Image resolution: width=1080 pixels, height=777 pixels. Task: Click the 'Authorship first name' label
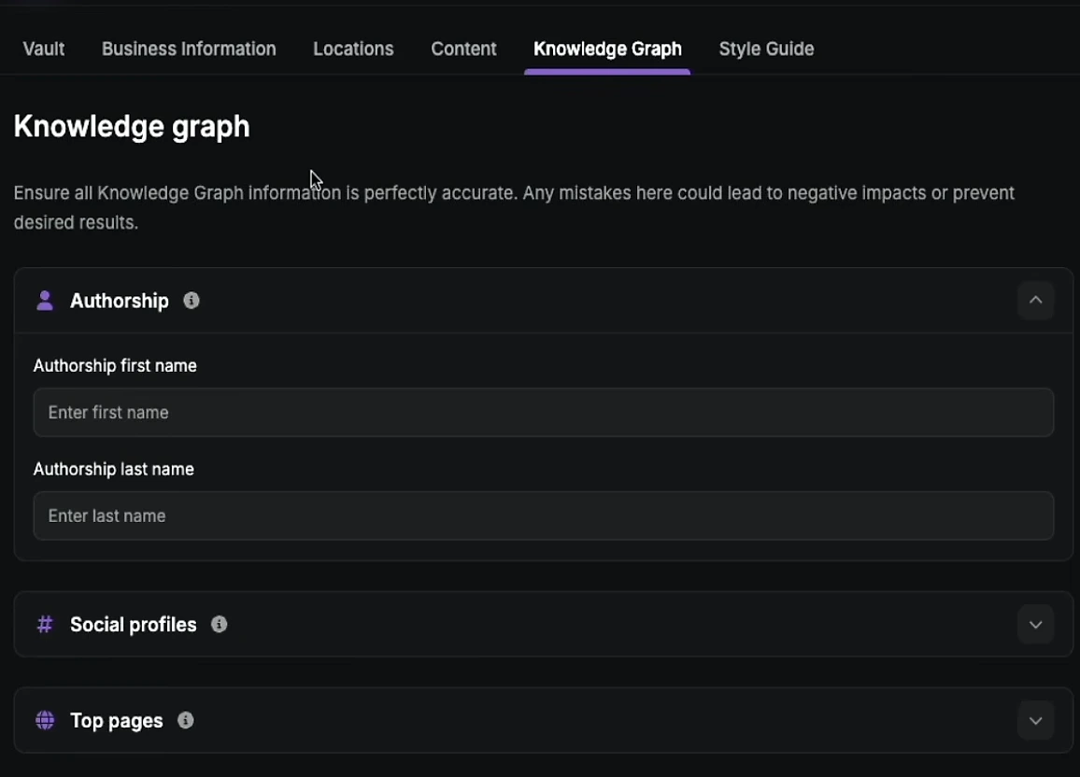(x=115, y=365)
